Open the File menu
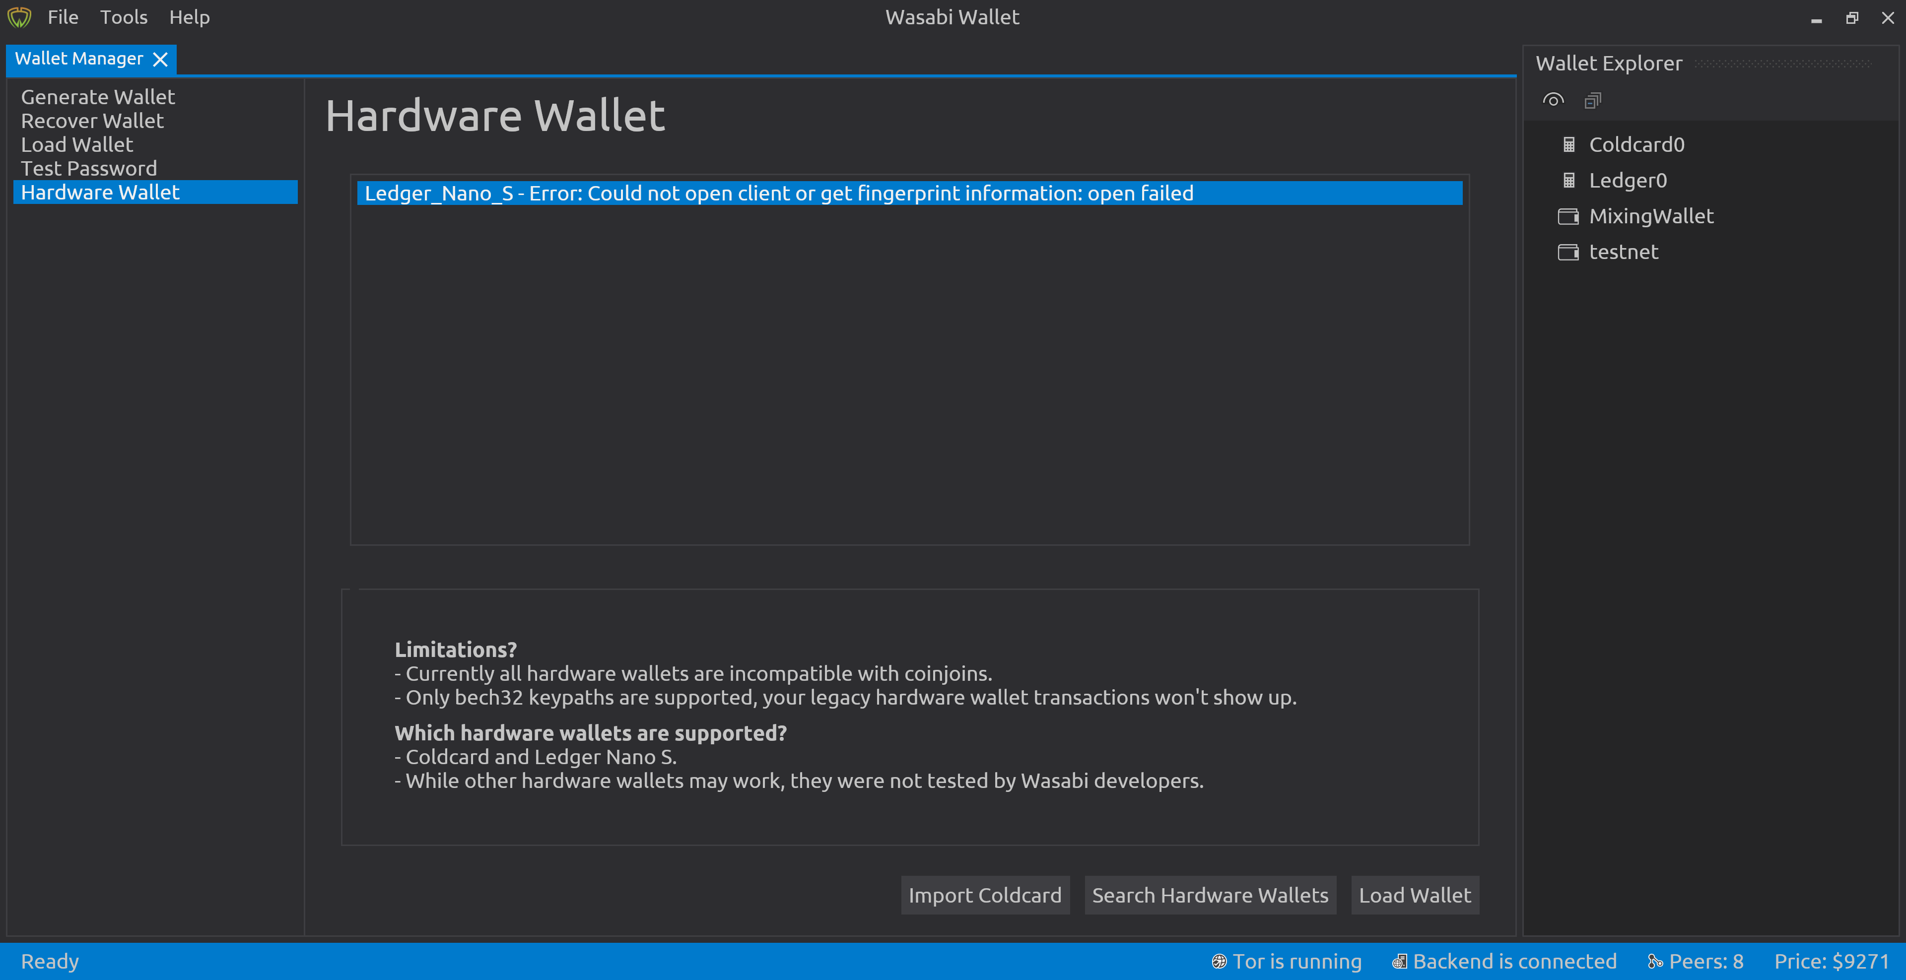 (x=63, y=17)
